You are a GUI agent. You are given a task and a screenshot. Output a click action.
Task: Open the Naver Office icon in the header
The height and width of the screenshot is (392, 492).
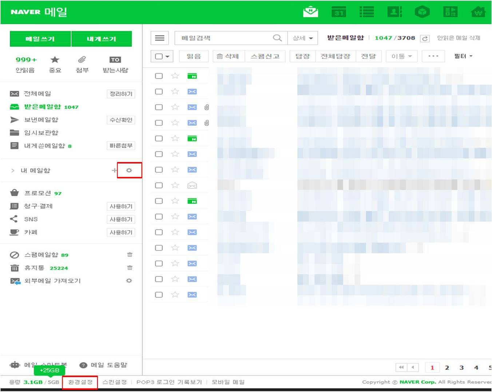coord(450,12)
